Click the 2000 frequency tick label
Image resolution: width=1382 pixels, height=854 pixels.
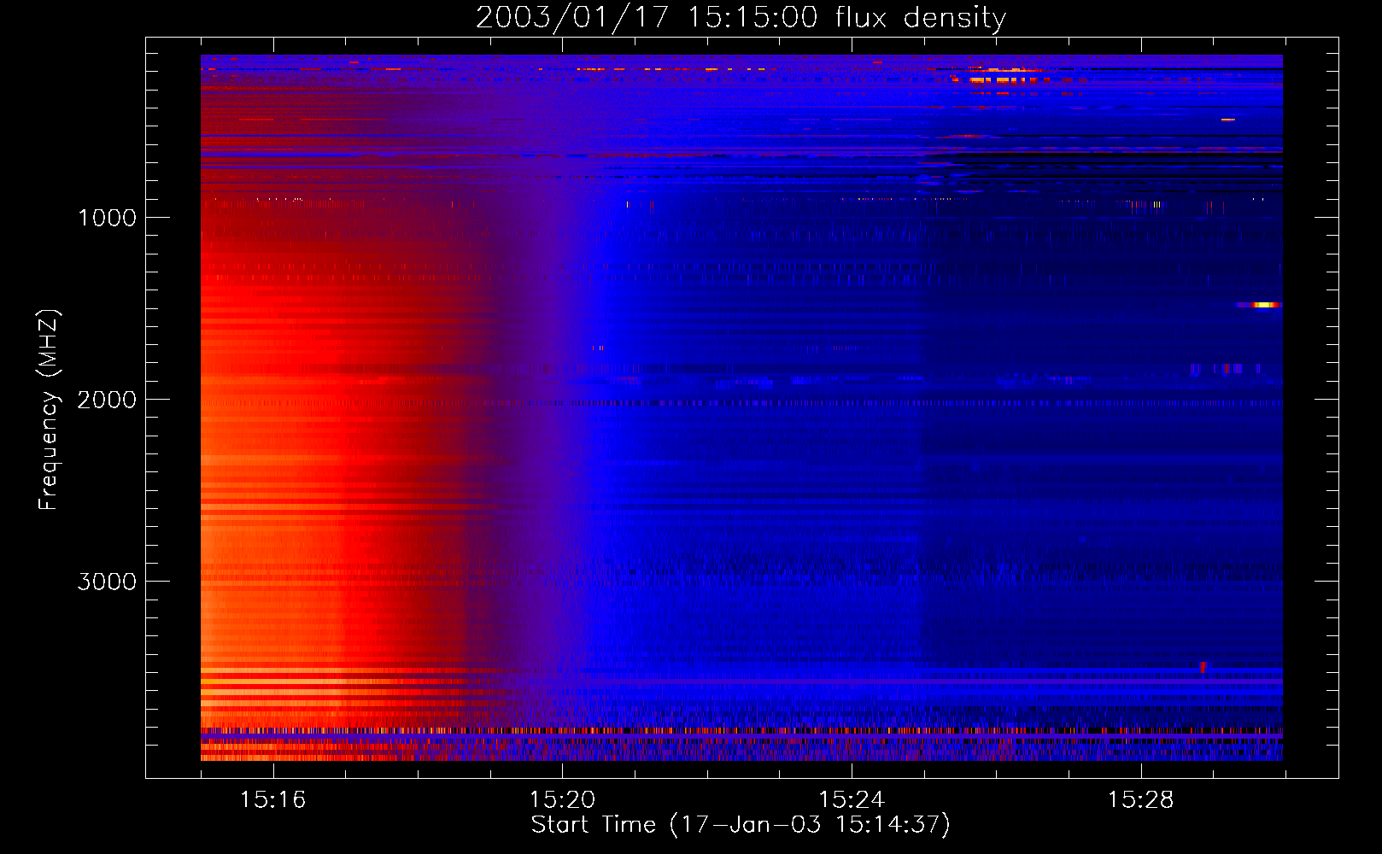pos(107,400)
